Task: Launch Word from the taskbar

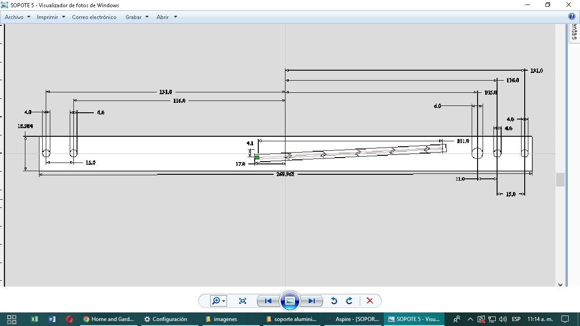Action: click(52, 319)
